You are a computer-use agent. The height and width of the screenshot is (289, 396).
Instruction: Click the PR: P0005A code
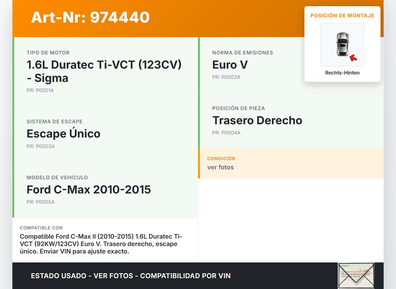[x=41, y=202]
